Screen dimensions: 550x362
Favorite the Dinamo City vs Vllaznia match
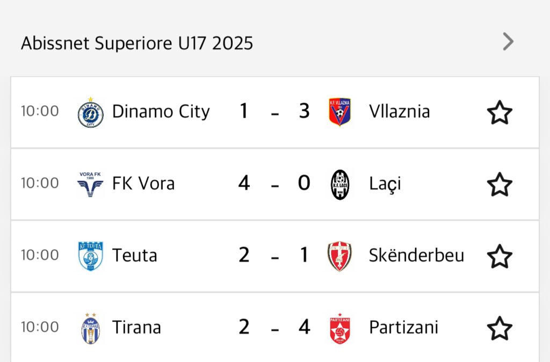point(500,112)
